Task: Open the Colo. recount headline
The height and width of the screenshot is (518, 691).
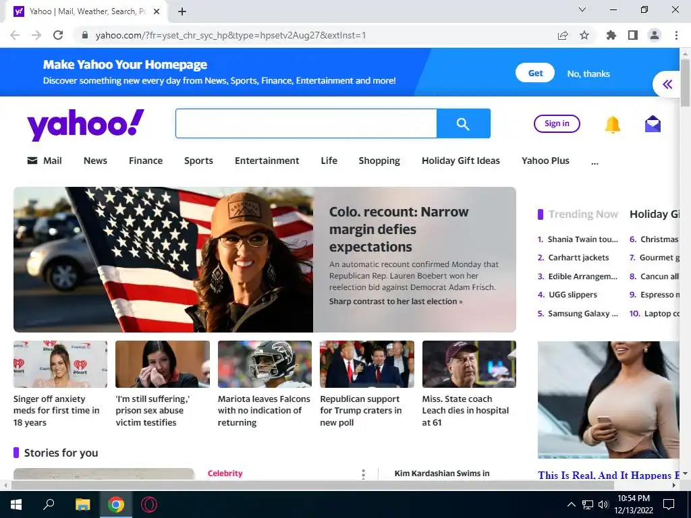Action: pyautogui.click(x=398, y=229)
